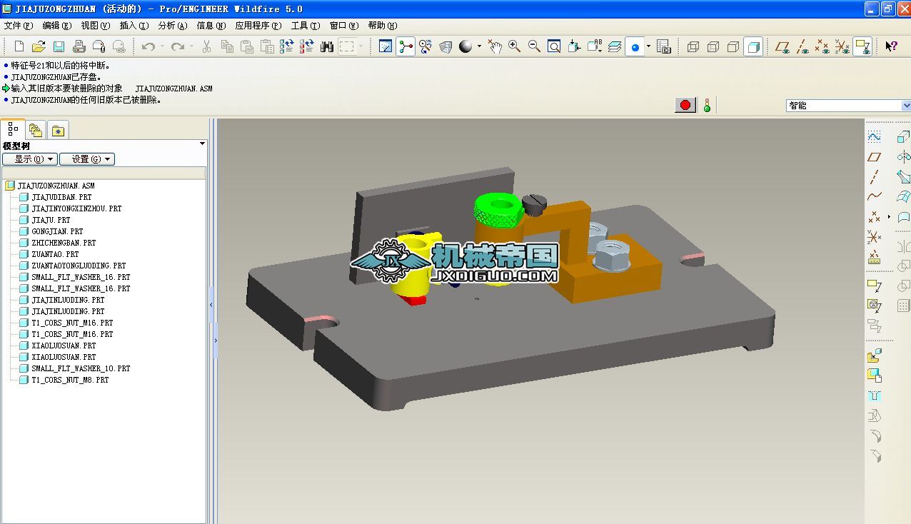Image resolution: width=911 pixels, height=524 pixels.
Task: Click the Regenerate model icon
Action: tap(287, 46)
